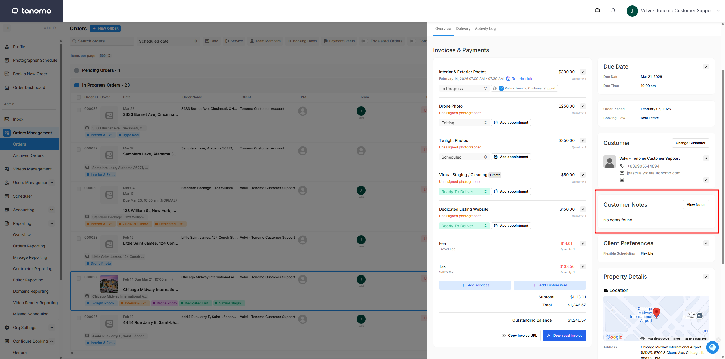Click the NEW ORDER button
Screen dimensions: 725x359
[x=105, y=29]
